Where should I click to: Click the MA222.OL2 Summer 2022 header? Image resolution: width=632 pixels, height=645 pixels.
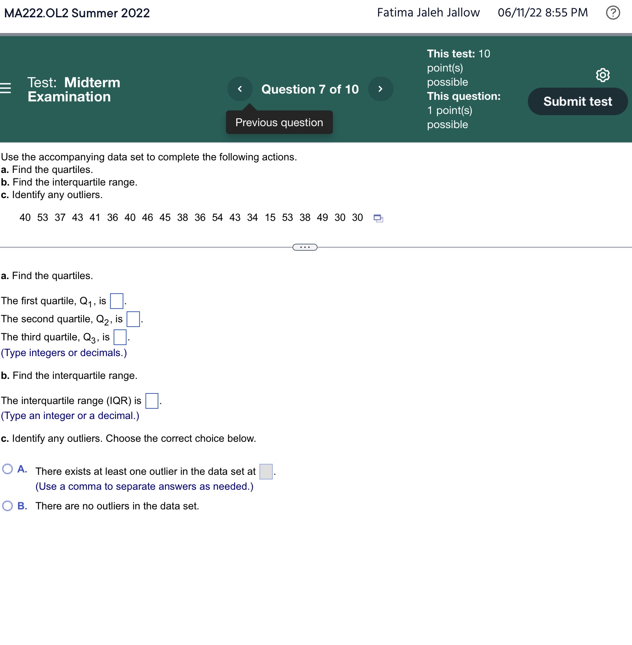coord(76,13)
